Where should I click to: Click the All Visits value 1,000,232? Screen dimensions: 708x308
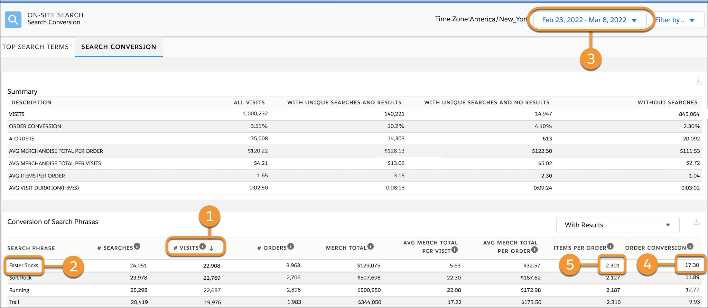pyautogui.click(x=255, y=113)
